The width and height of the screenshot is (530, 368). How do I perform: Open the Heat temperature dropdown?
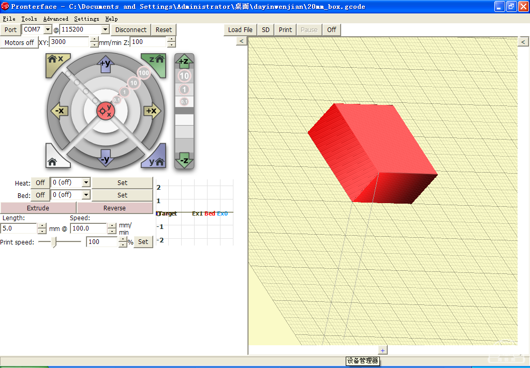[86, 182]
